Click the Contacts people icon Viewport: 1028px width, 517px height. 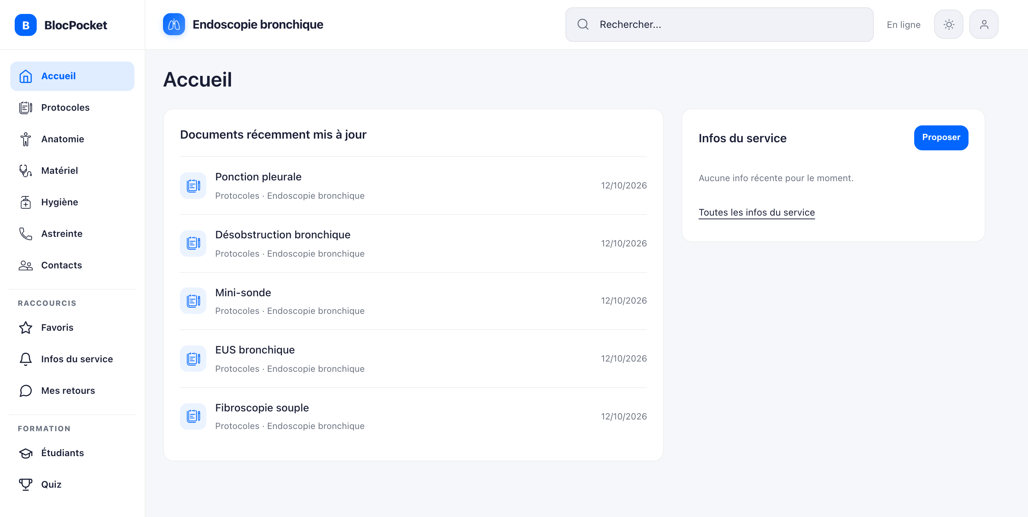(26, 265)
